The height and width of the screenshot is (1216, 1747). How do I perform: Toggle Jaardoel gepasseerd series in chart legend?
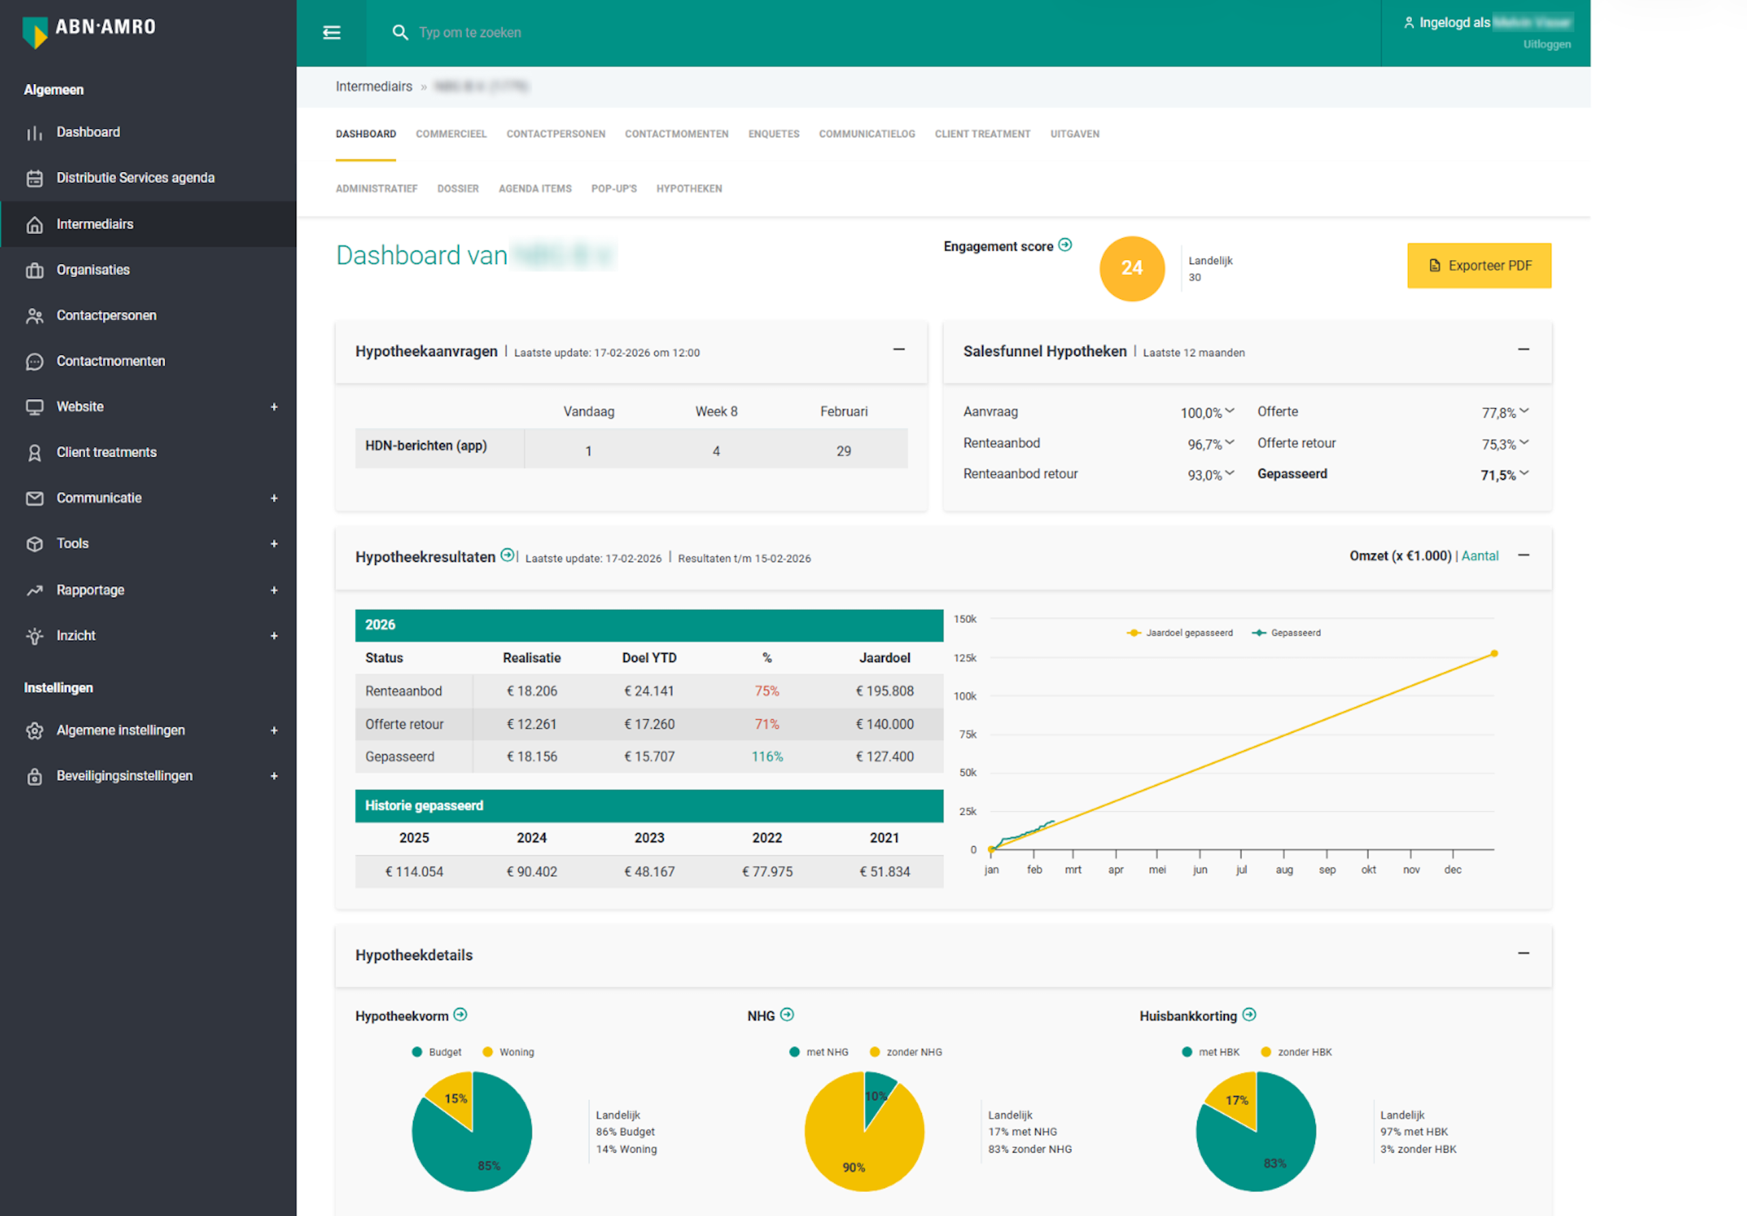(1179, 633)
